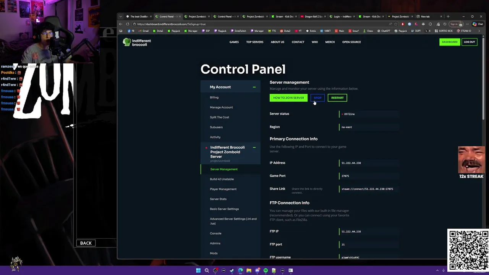The height and width of the screenshot is (275, 489).
Task: Open the WIKI page
Action: pyautogui.click(x=315, y=42)
